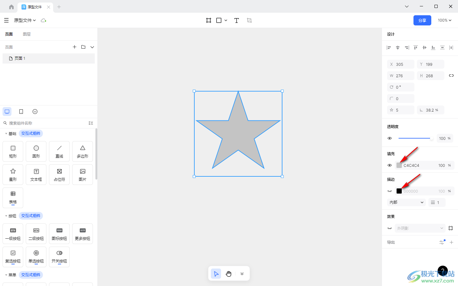The height and width of the screenshot is (286, 458).
Task: Distribute selection vertically
Action: pyautogui.click(x=442, y=48)
